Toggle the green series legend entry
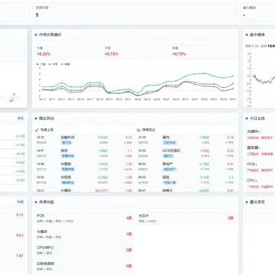The height and width of the screenshot is (275, 275). [66, 64]
